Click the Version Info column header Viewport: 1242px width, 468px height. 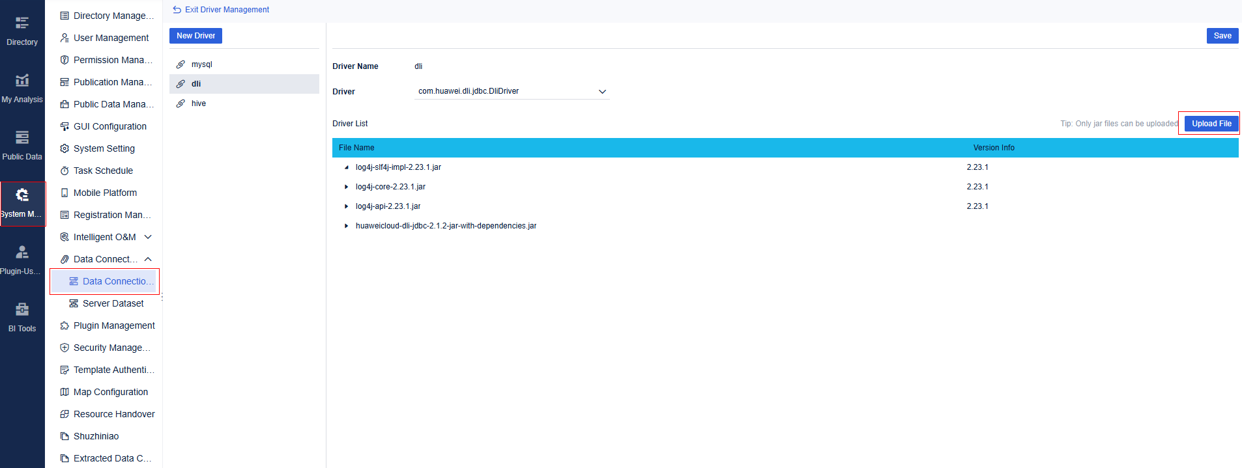pyautogui.click(x=994, y=148)
